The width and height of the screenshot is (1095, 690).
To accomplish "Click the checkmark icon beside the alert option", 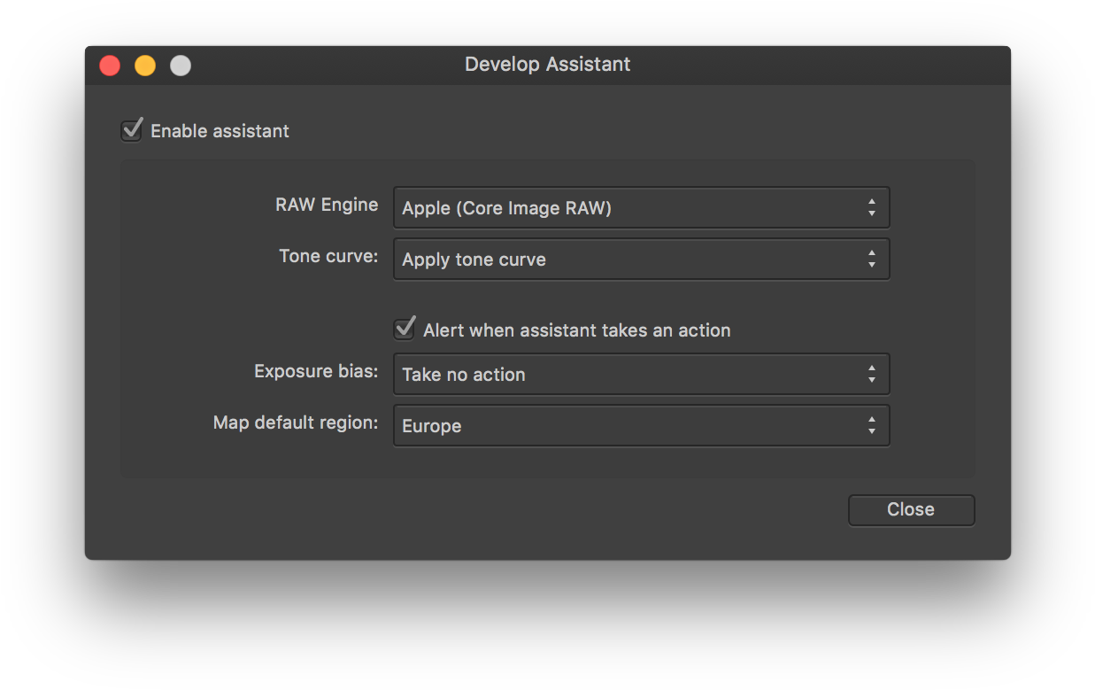I will coord(404,329).
